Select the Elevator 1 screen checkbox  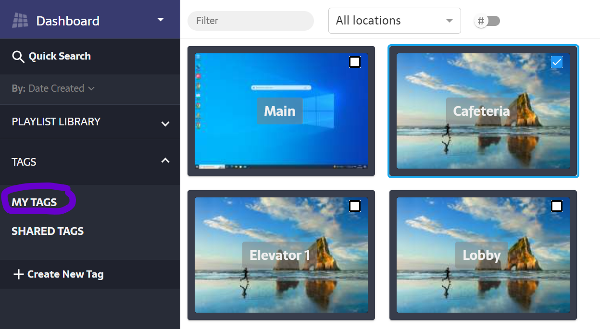click(x=355, y=206)
